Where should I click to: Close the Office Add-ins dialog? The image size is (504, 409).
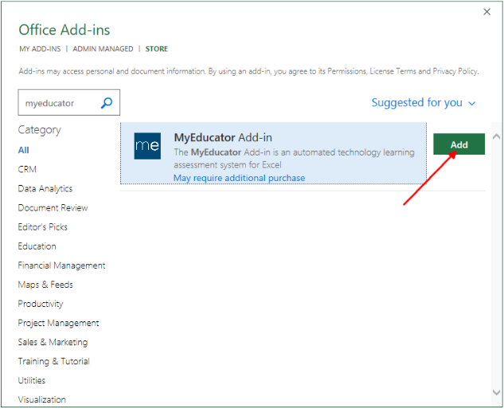(486, 12)
